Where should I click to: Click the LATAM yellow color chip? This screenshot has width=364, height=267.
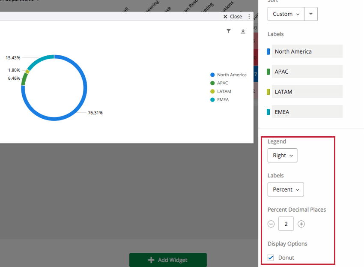pos(269,91)
